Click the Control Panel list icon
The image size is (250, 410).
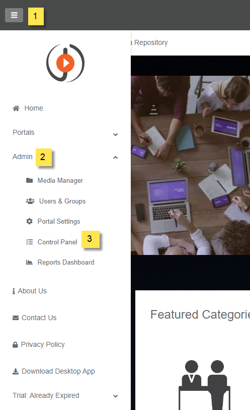(x=30, y=242)
